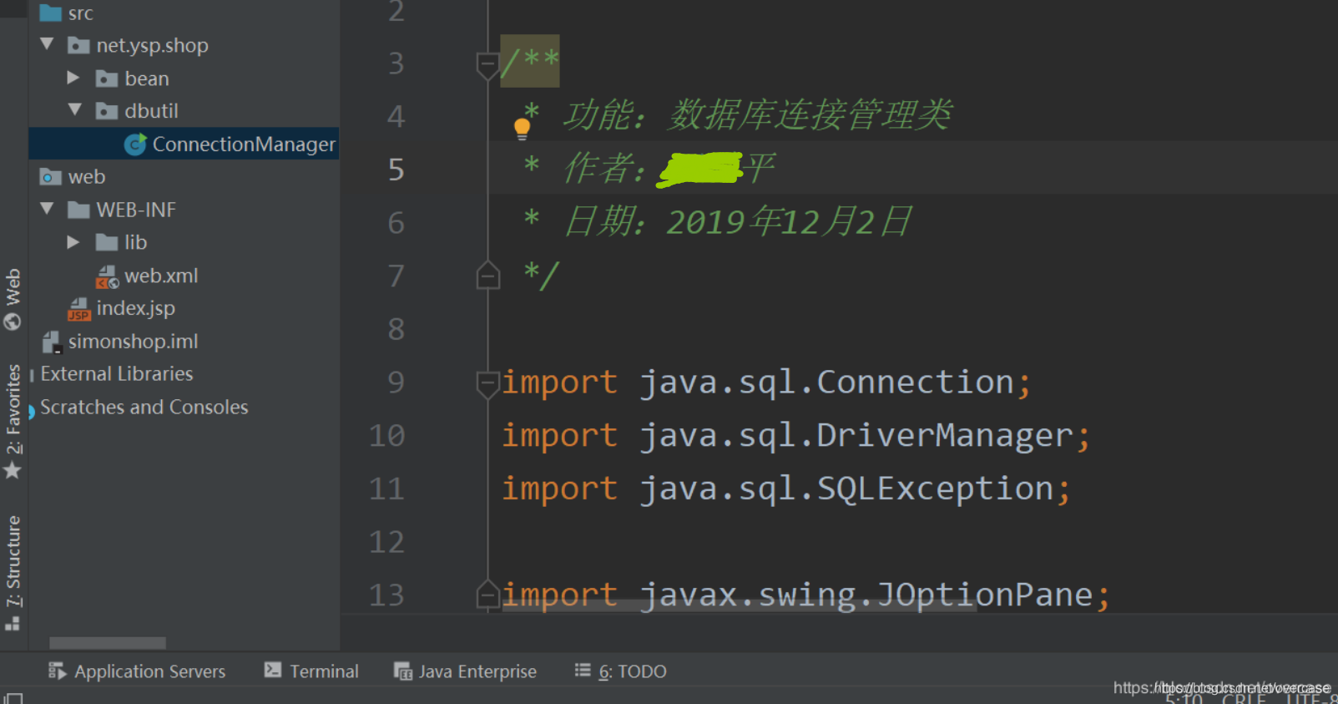Click the comment fold end marker at line 7

[487, 275]
